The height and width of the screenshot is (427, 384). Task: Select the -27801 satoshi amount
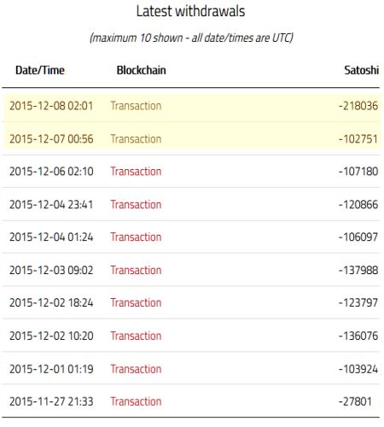coord(355,401)
